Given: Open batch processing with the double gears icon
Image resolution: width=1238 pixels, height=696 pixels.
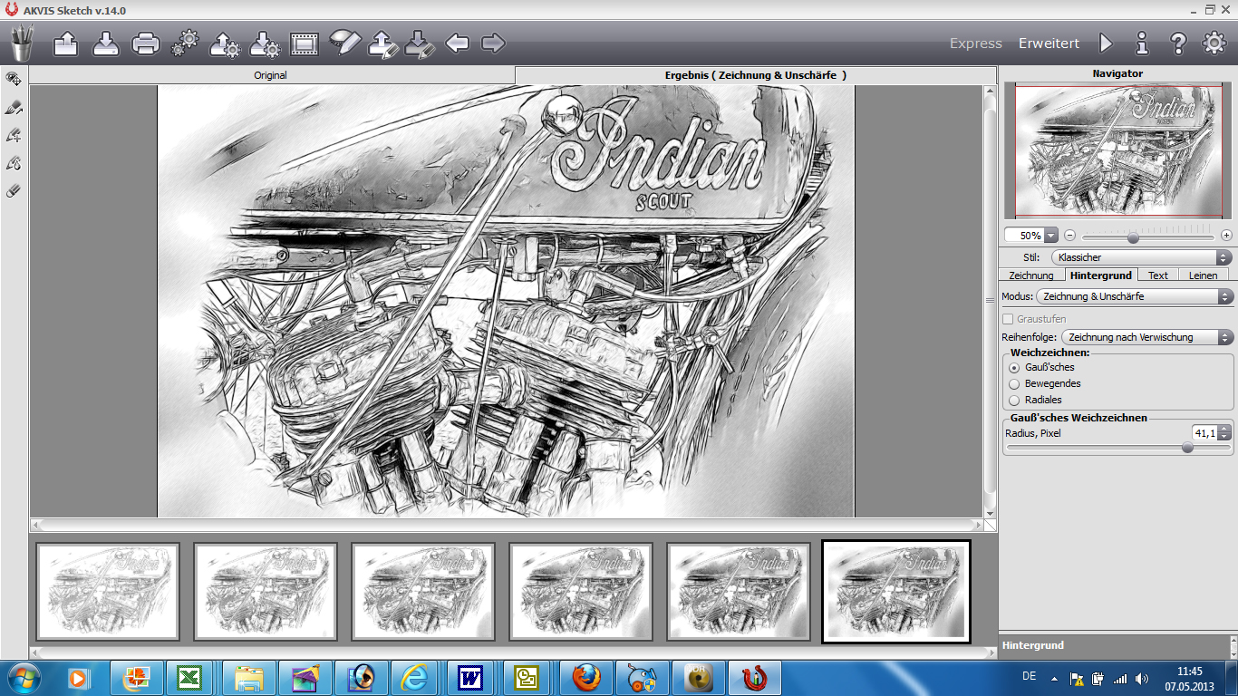Looking at the screenshot, I should point(185,43).
